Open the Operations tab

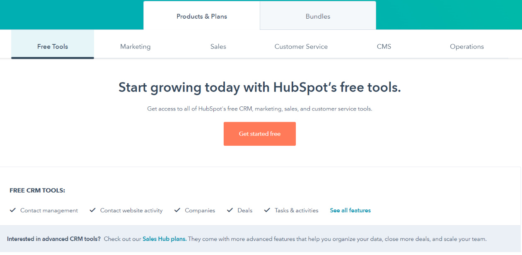[466, 46]
